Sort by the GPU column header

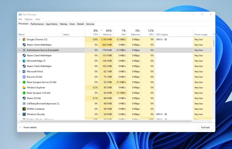click(148, 33)
